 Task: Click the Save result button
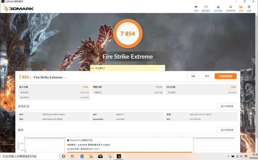pyautogui.click(x=207, y=76)
